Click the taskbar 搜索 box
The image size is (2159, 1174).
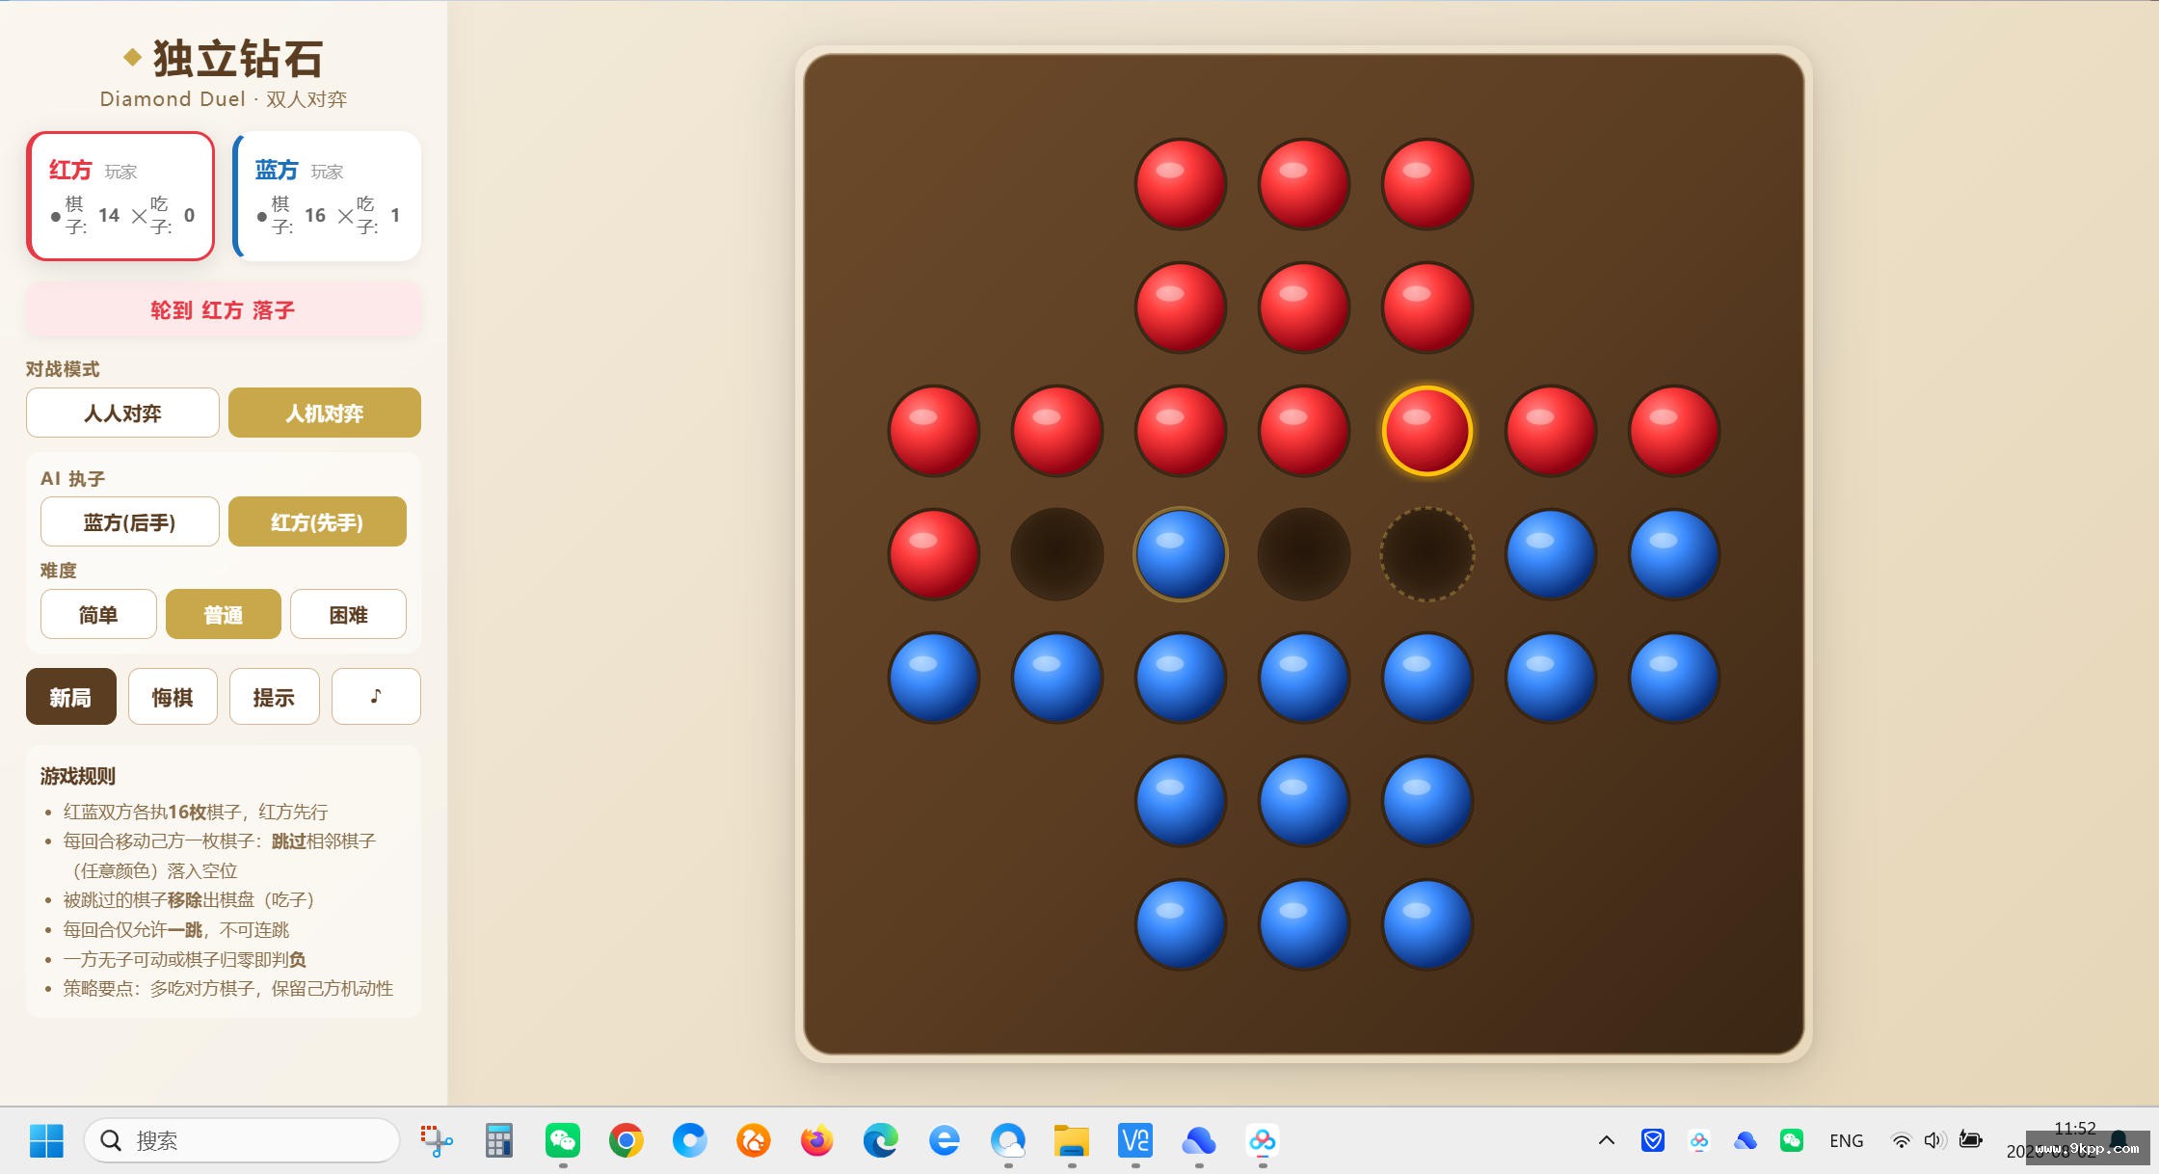(242, 1140)
